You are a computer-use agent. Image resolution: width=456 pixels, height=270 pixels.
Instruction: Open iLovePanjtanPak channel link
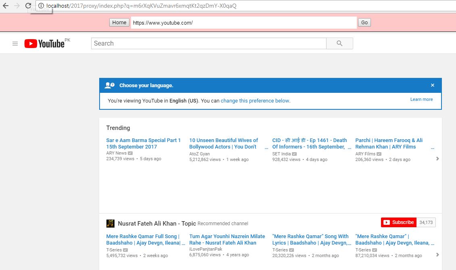[206, 249]
